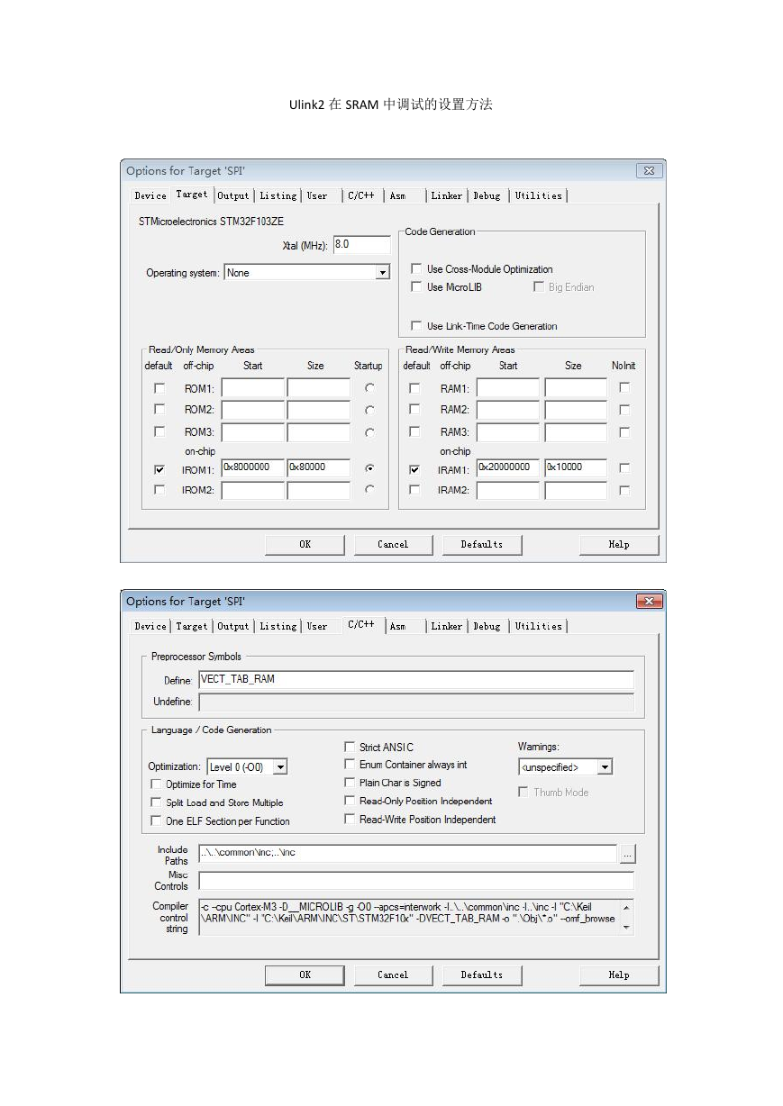Enable Read-Write Position Independent
This screenshot has height=1106, width=783.
tap(350, 819)
